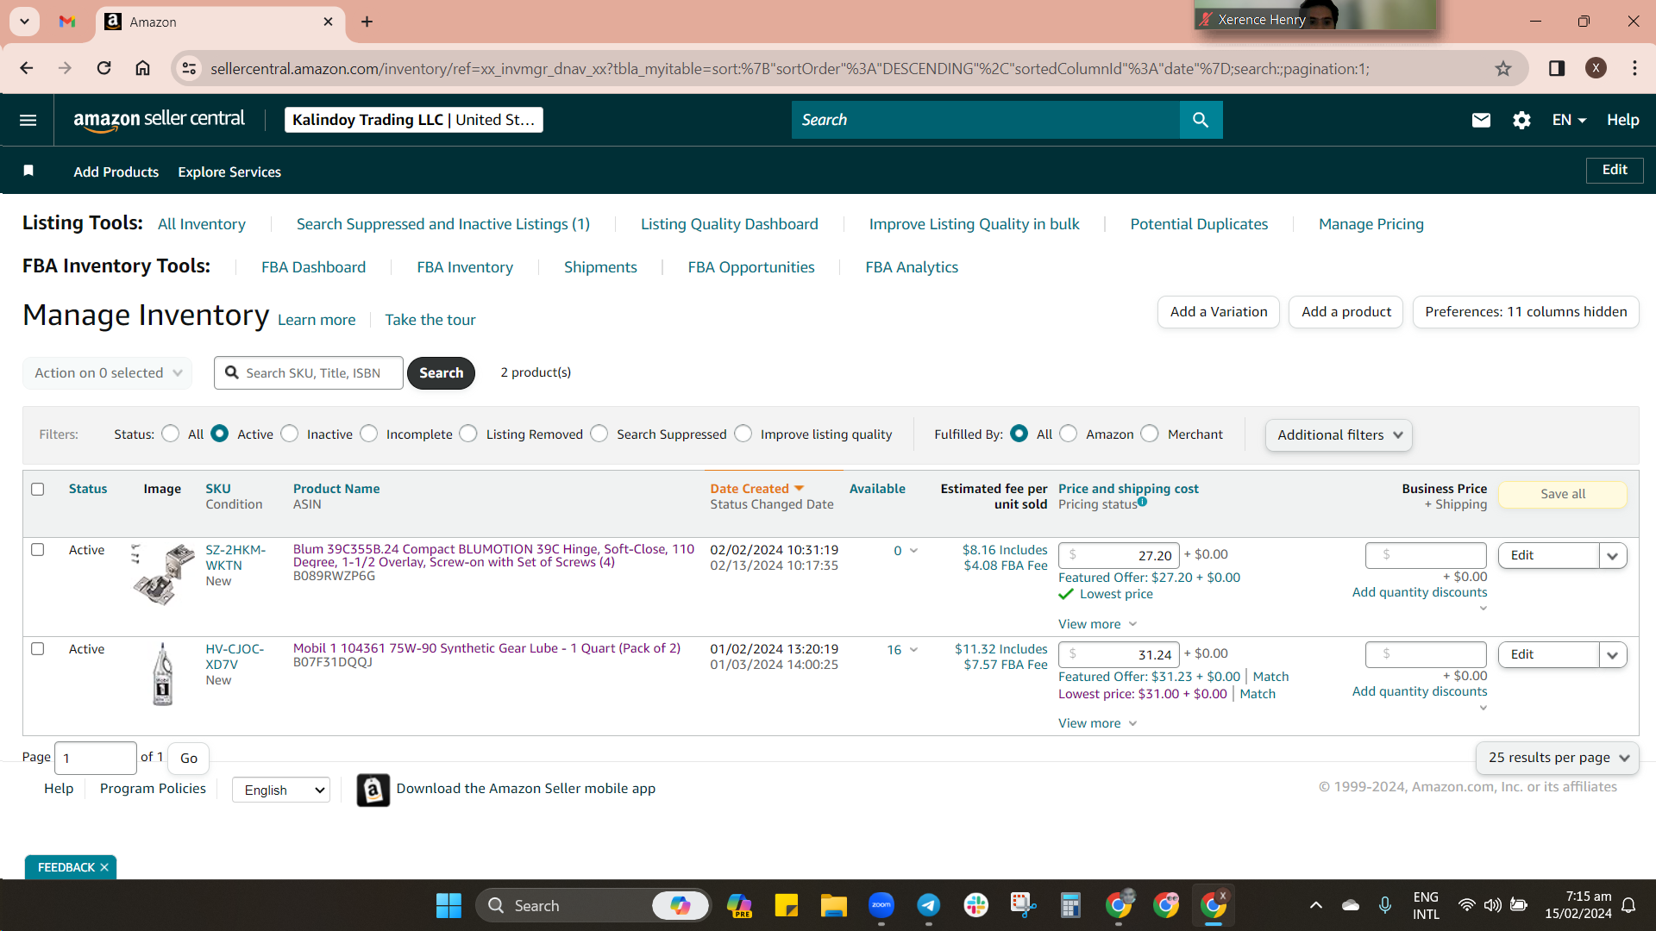Open a new browser tab
The height and width of the screenshot is (931, 1656).
pos(367,22)
